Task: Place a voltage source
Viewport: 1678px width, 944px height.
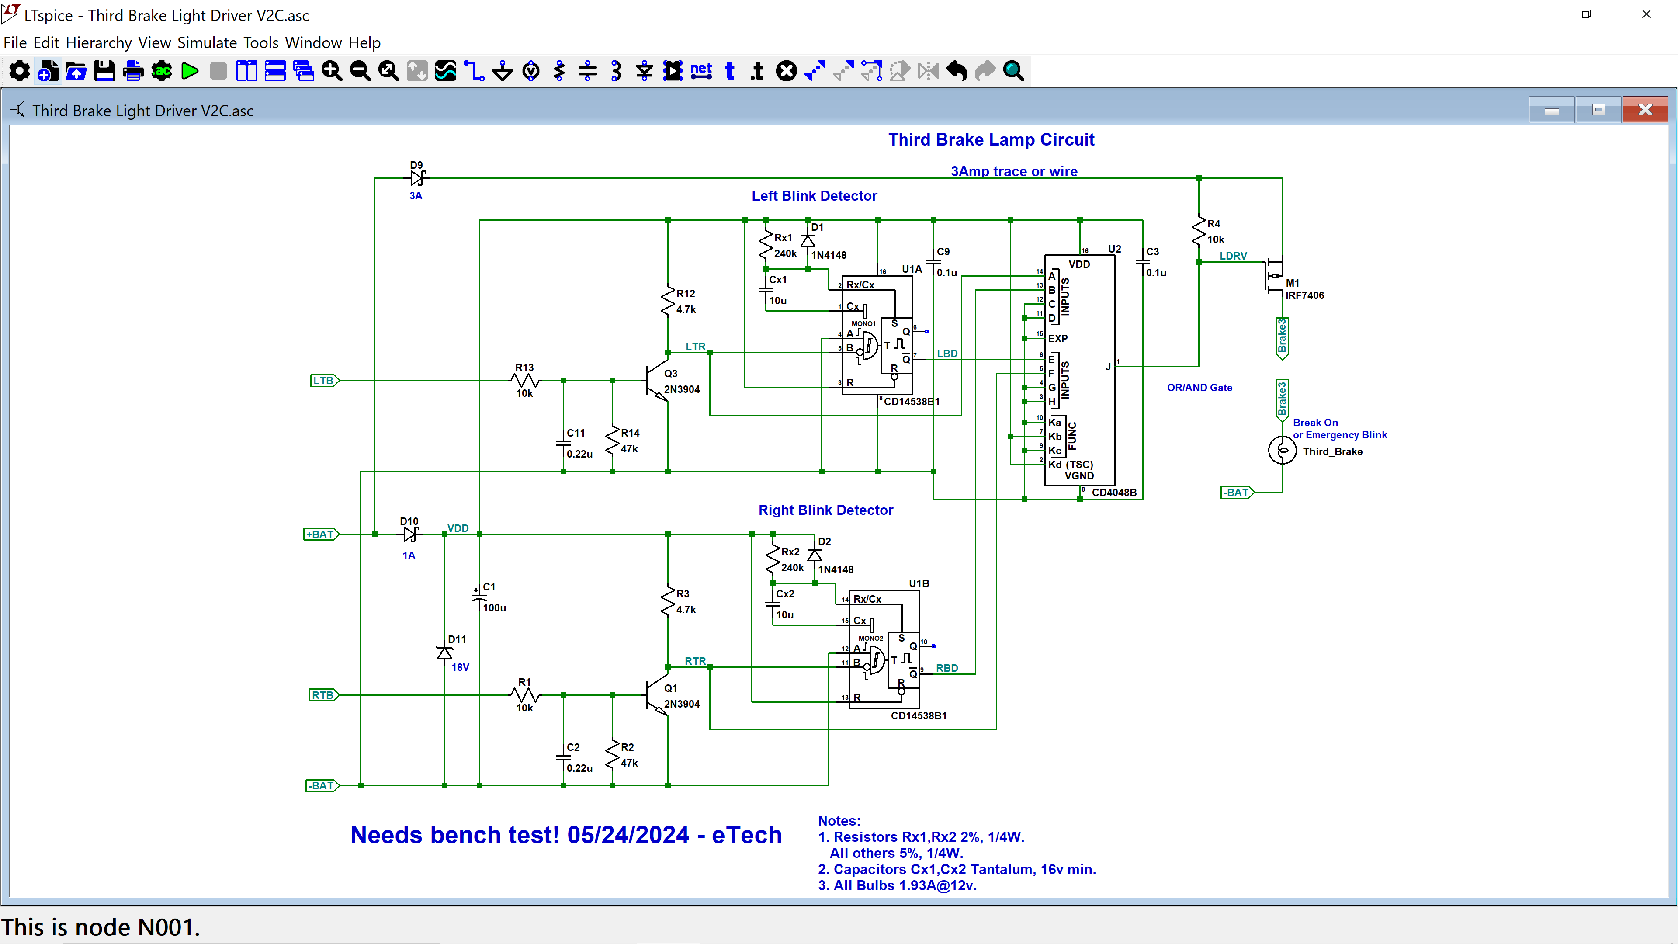Action: point(531,70)
